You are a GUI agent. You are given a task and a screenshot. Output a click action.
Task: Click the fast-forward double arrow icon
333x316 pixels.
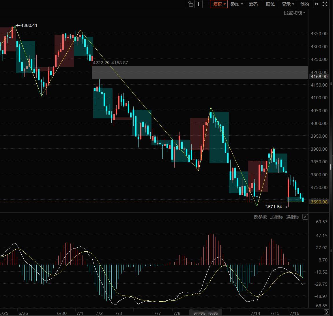(317, 4)
